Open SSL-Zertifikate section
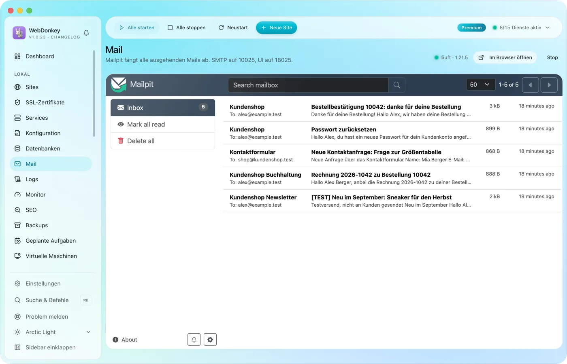567x364 pixels. (x=51, y=102)
